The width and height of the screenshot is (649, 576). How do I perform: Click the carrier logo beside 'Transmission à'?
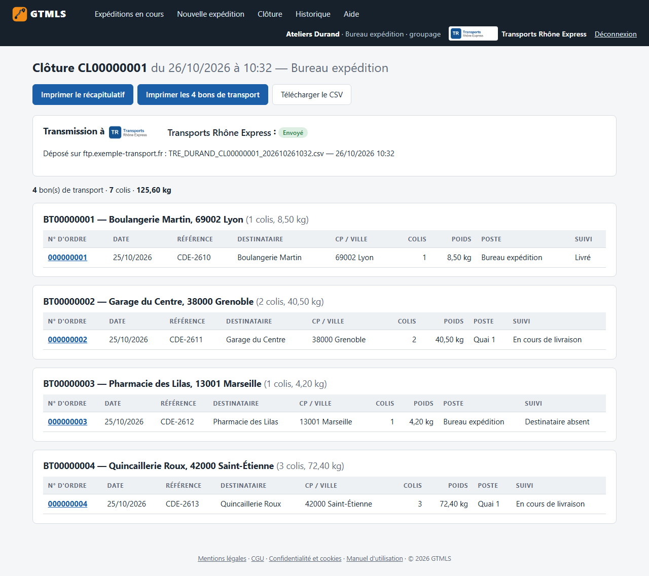click(x=129, y=132)
